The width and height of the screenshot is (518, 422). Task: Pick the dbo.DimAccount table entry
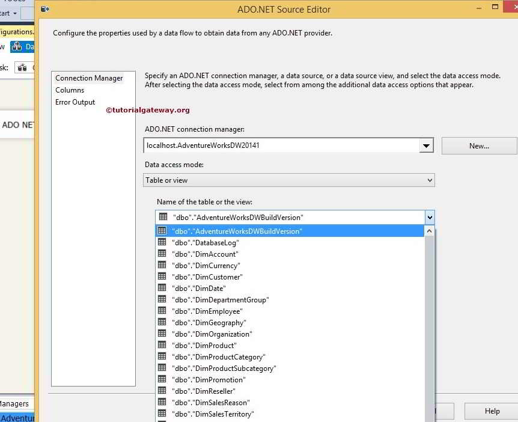point(290,254)
